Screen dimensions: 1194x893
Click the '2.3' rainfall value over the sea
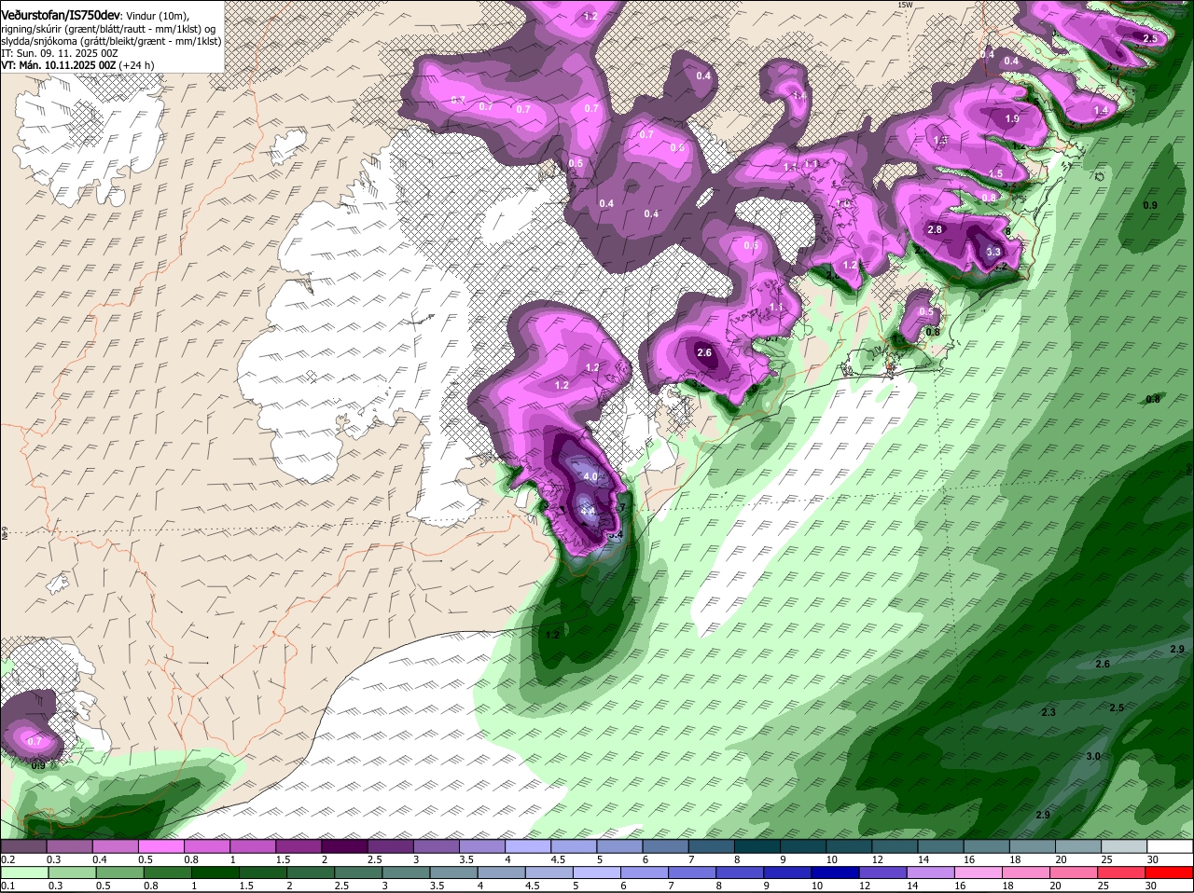pos(1048,712)
